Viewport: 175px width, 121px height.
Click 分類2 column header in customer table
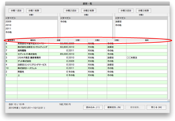coord(97,40)
